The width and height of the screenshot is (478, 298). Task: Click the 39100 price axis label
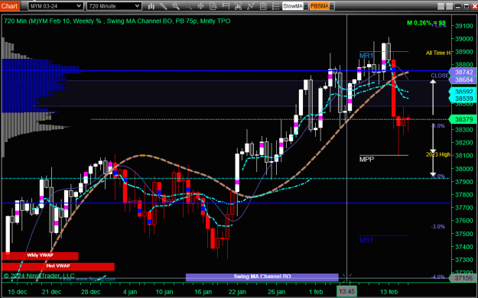pos(464,26)
